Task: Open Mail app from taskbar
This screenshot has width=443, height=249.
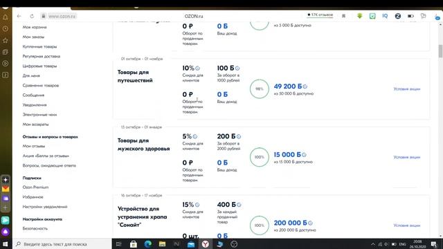Action: pyautogui.click(x=191, y=244)
